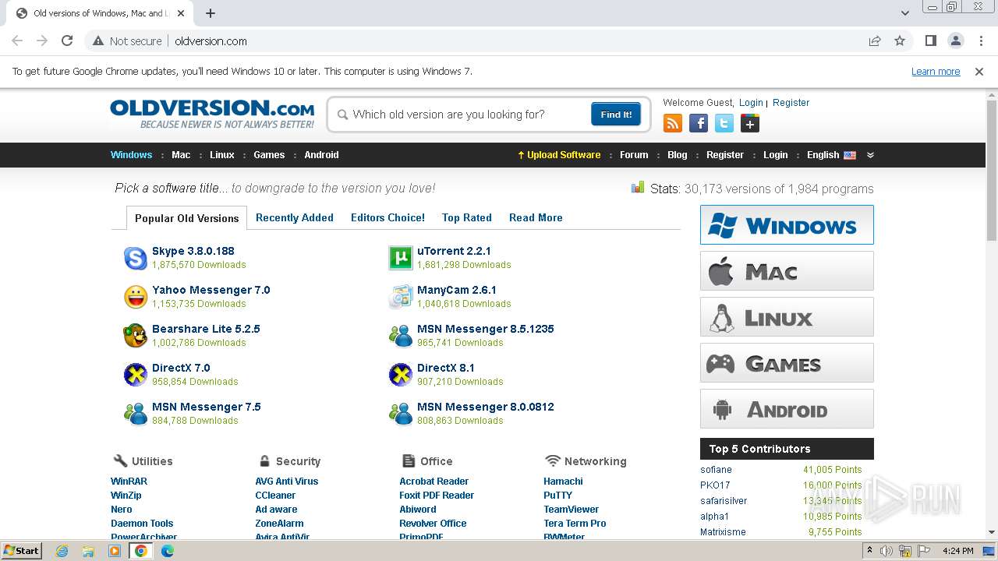Viewport: 998px width, 561px height.
Task: Click the Login link beside Welcome Guest
Action: click(751, 103)
